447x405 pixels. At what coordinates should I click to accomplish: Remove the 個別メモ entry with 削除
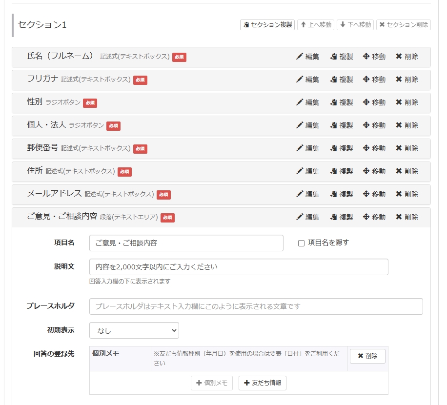pos(367,356)
